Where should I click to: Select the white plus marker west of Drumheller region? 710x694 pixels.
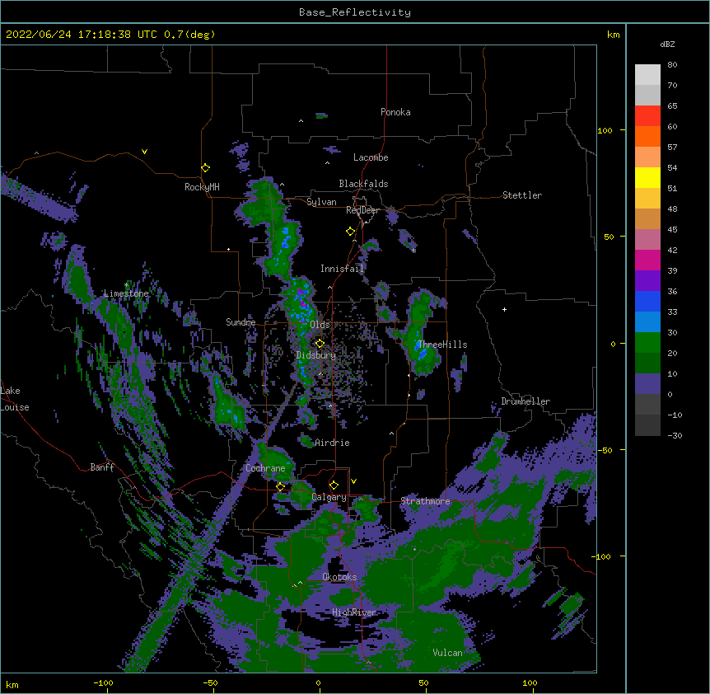504,310
